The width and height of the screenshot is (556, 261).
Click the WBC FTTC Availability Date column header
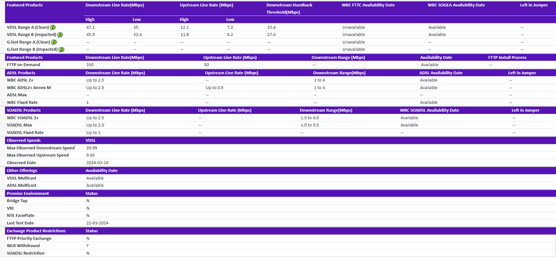[368, 5]
